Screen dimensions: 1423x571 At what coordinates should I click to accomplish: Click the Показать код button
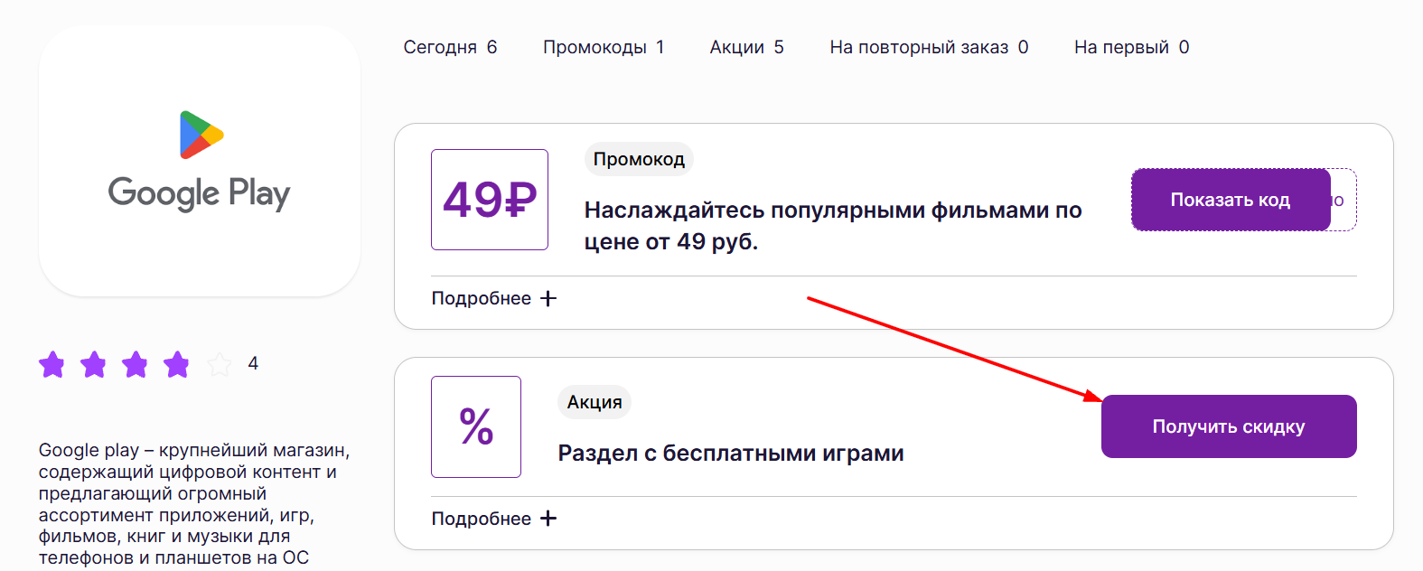[x=1230, y=199]
